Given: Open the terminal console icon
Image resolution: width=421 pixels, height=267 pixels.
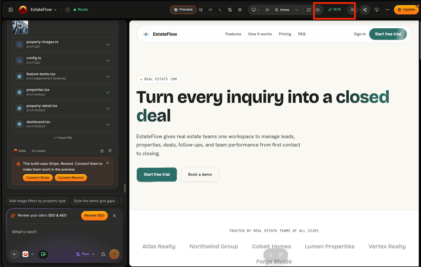Looking at the screenshot, I should pos(220,10).
